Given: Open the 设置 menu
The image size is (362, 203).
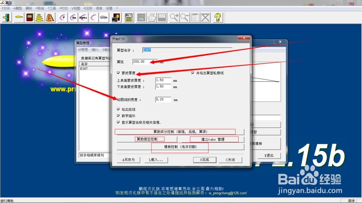Looking at the screenshot, I should click(109, 8).
